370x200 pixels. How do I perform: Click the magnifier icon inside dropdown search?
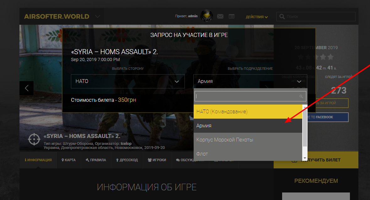301,96
